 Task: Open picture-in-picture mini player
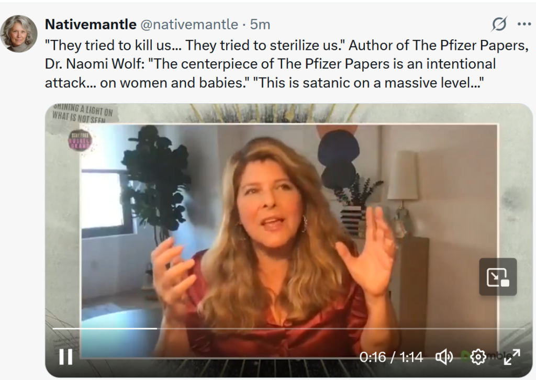[498, 277]
